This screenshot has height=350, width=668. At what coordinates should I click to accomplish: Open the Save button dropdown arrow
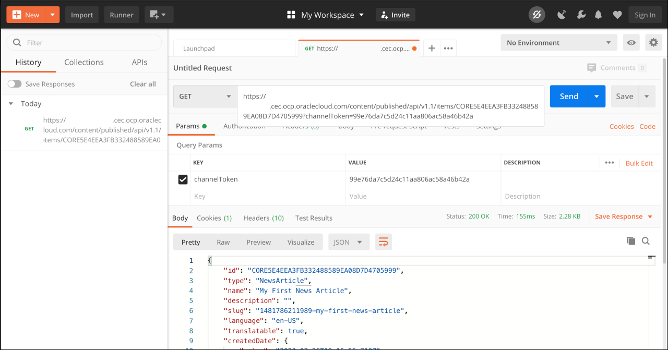(x=647, y=96)
